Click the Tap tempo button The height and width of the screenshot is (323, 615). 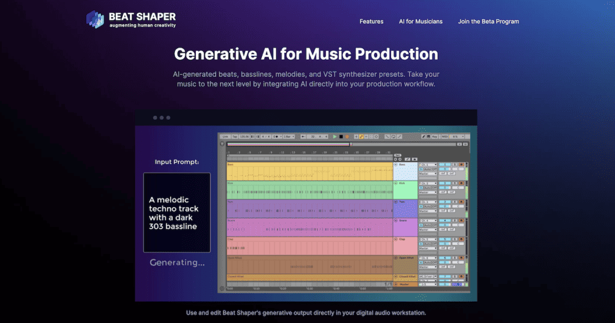pyautogui.click(x=235, y=136)
